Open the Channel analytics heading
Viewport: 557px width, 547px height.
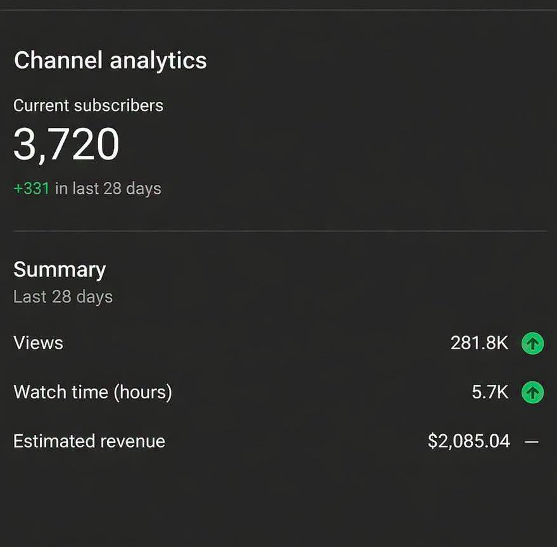[x=111, y=60]
